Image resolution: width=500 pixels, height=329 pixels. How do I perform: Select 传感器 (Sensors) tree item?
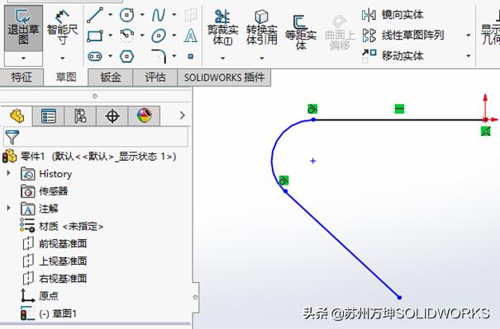coord(45,191)
